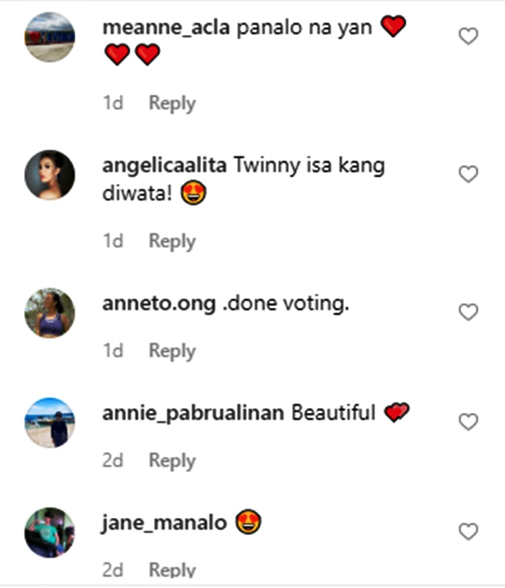Like the comment by meanne_acla

(468, 36)
